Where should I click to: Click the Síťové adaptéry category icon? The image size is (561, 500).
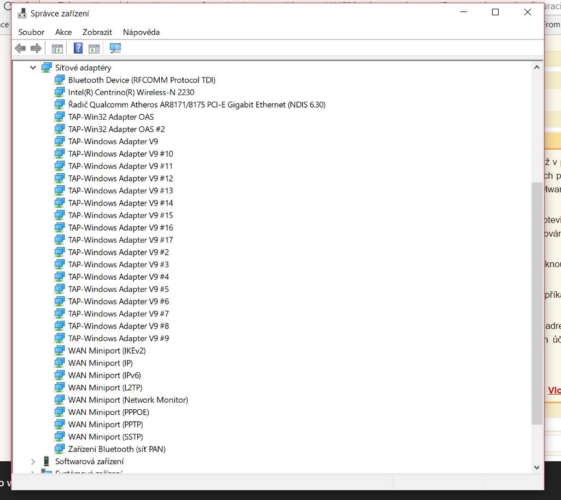pos(46,68)
